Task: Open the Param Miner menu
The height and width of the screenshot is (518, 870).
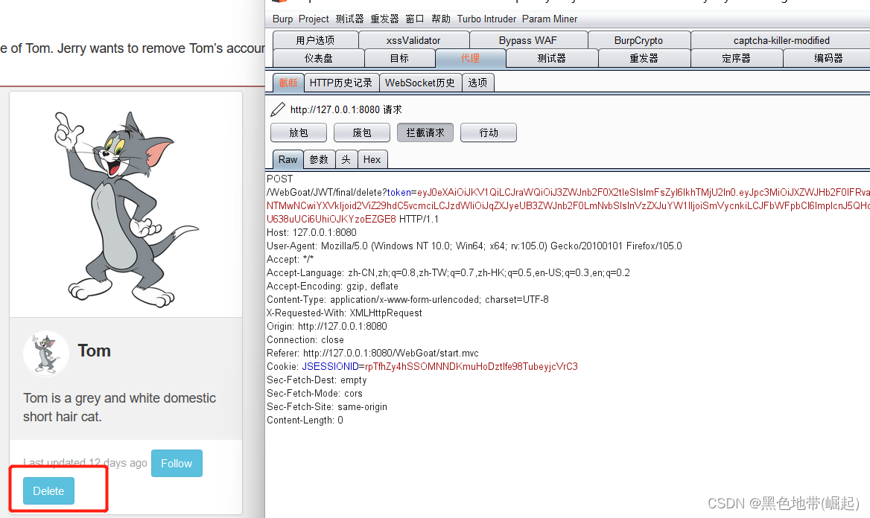Action: (550, 19)
